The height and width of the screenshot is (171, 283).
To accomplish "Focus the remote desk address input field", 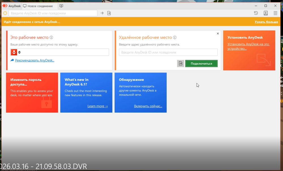I will [168, 52].
